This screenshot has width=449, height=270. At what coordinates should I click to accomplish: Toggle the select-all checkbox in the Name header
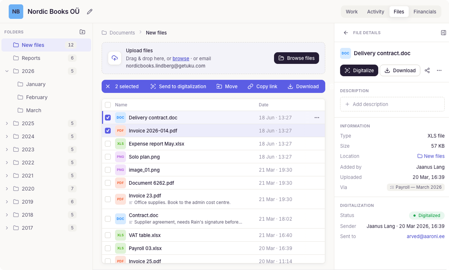click(x=108, y=105)
